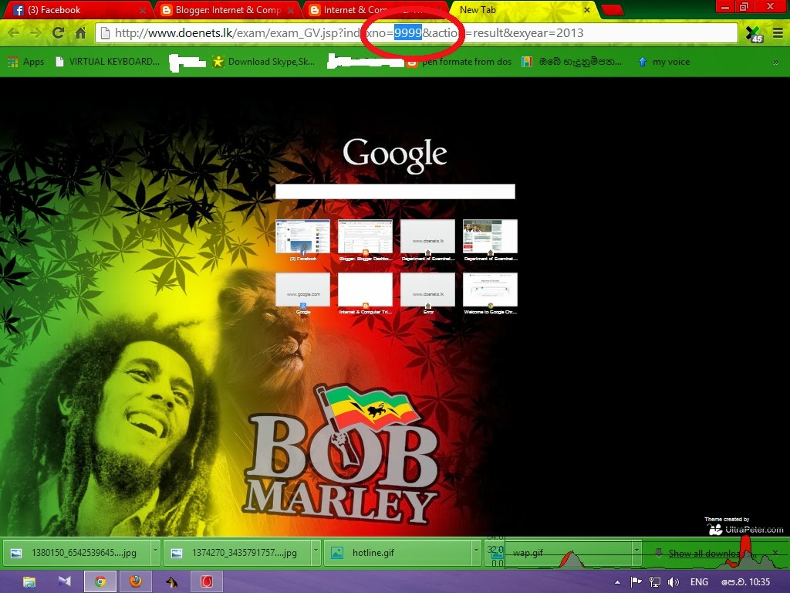Open downloaded file 1374270_3435791757....jpg
Screen dimensions: 790x593
237,553
